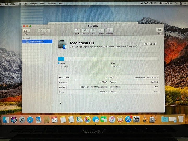Click the Device disk1 value

(156, 92)
